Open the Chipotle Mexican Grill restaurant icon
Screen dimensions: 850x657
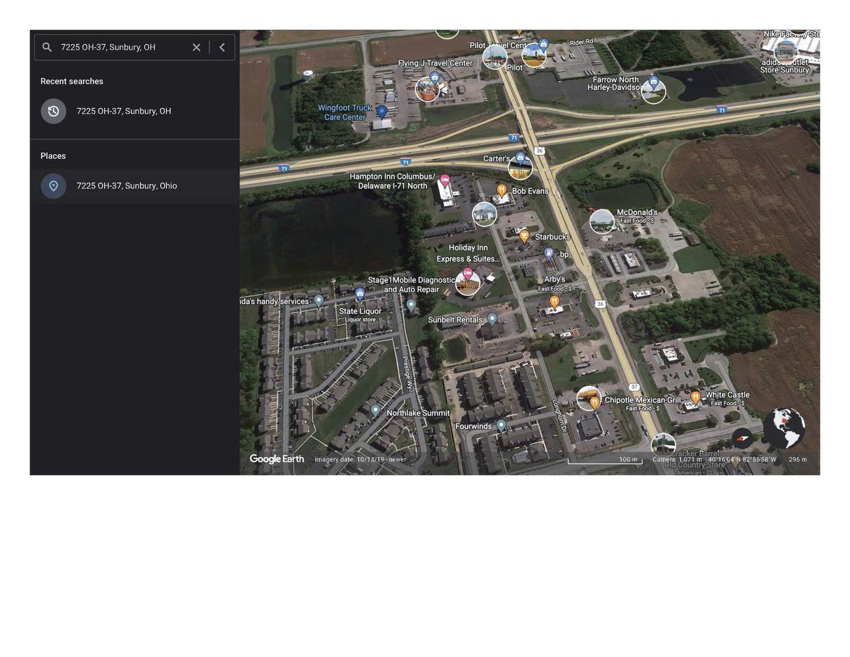point(595,402)
